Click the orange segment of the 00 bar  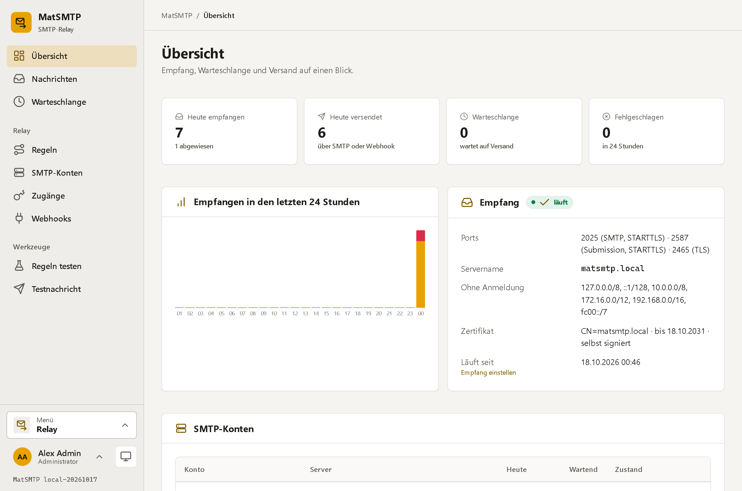tap(420, 274)
